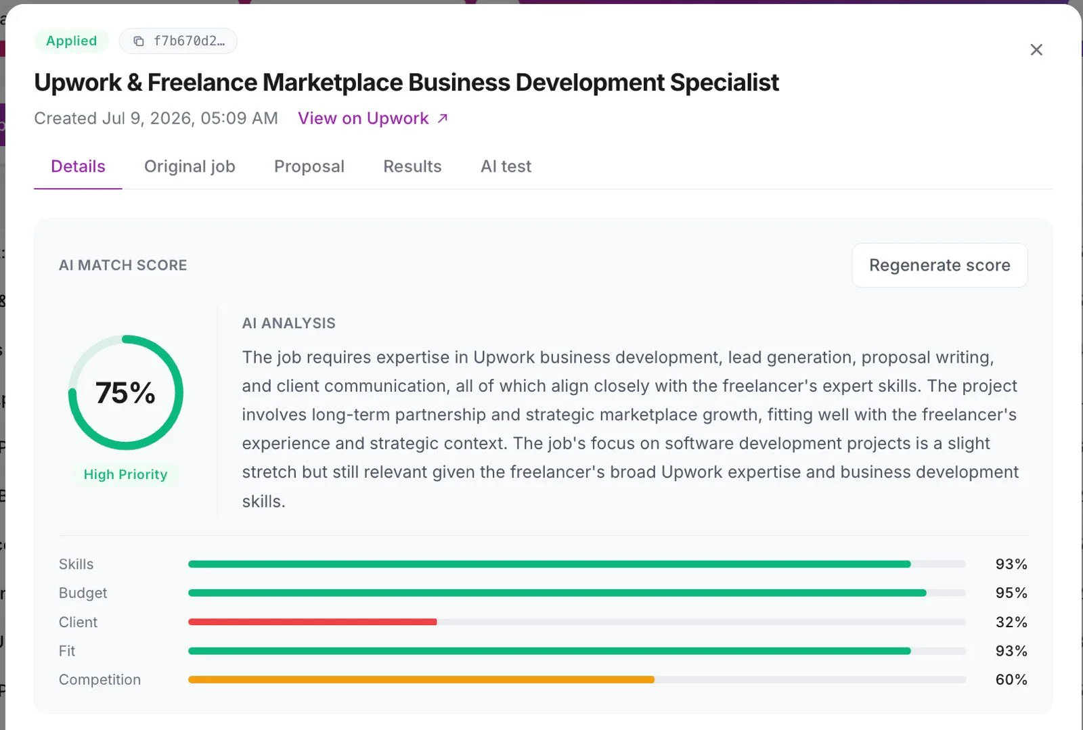Go to the Proposal tab

point(309,166)
